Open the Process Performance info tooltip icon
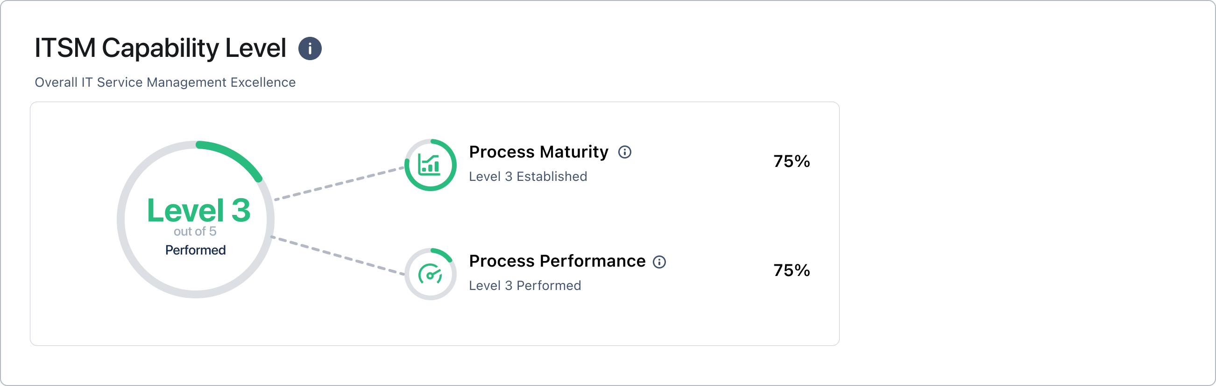1216x386 pixels. point(659,262)
